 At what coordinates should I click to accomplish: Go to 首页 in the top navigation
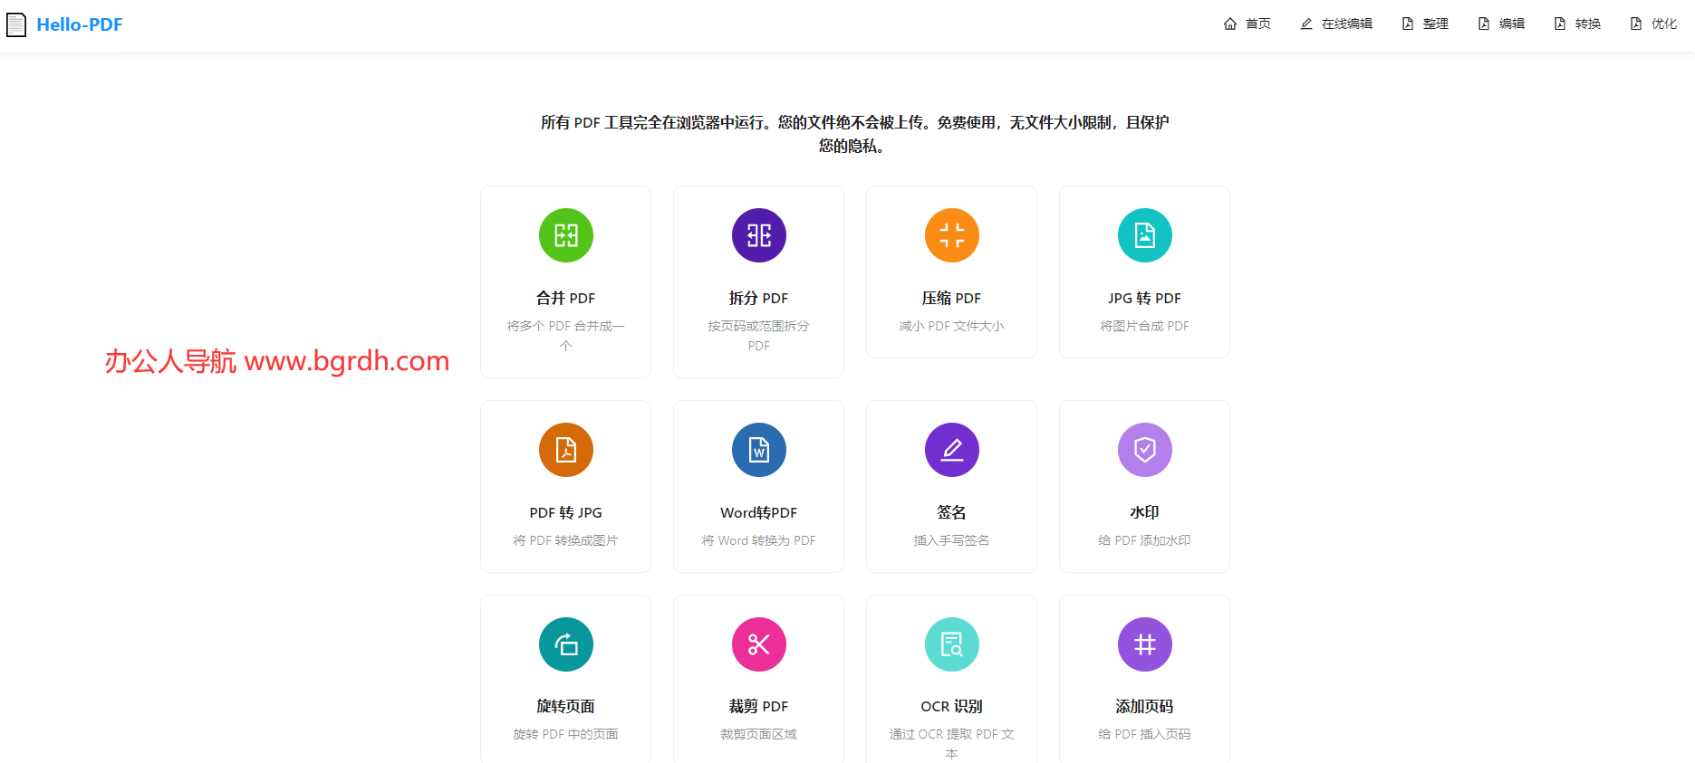click(1247, 24)
